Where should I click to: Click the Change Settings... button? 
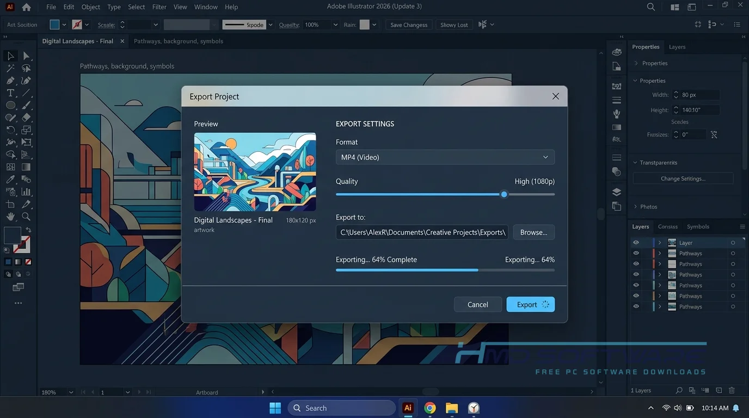[683, 179]
